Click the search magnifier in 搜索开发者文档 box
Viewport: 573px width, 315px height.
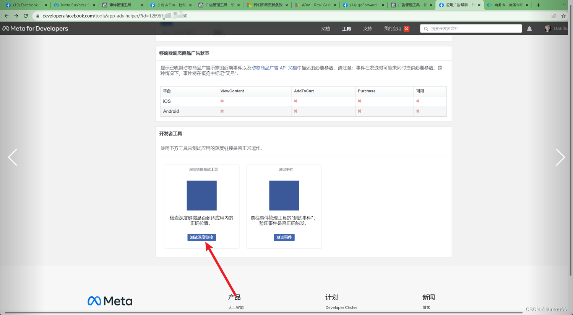click(426, 28)
